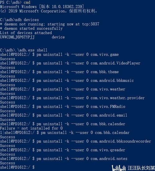Click package name com.bbk.calendar
This screenshot has height=171, width=155.
112,133
